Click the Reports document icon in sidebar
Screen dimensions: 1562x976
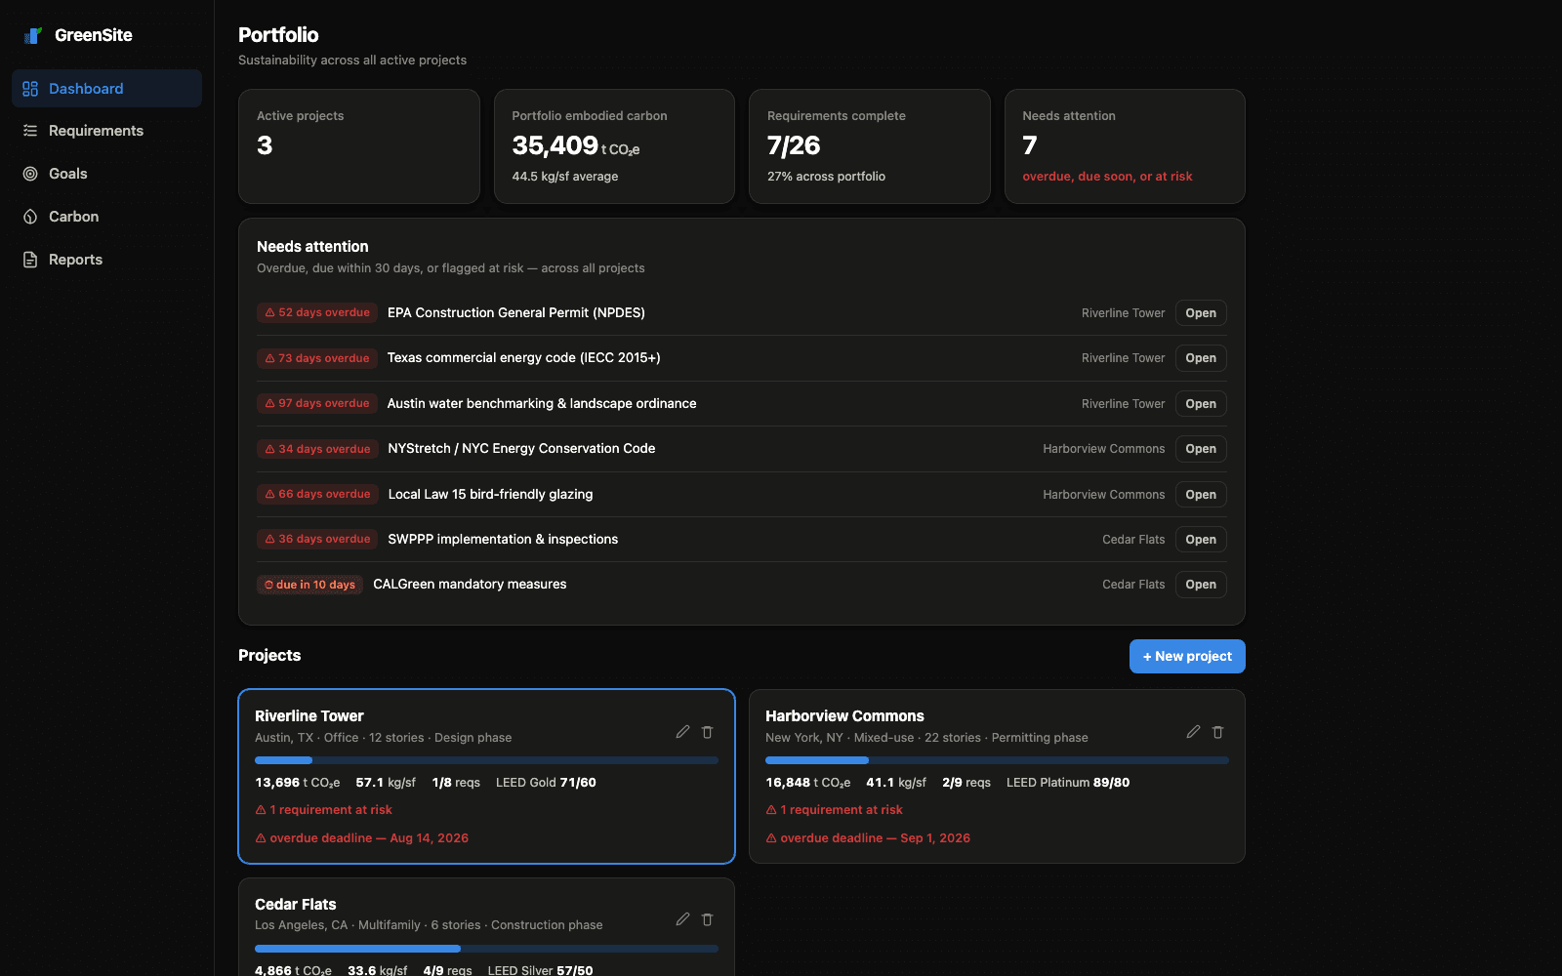click(30, 260)
